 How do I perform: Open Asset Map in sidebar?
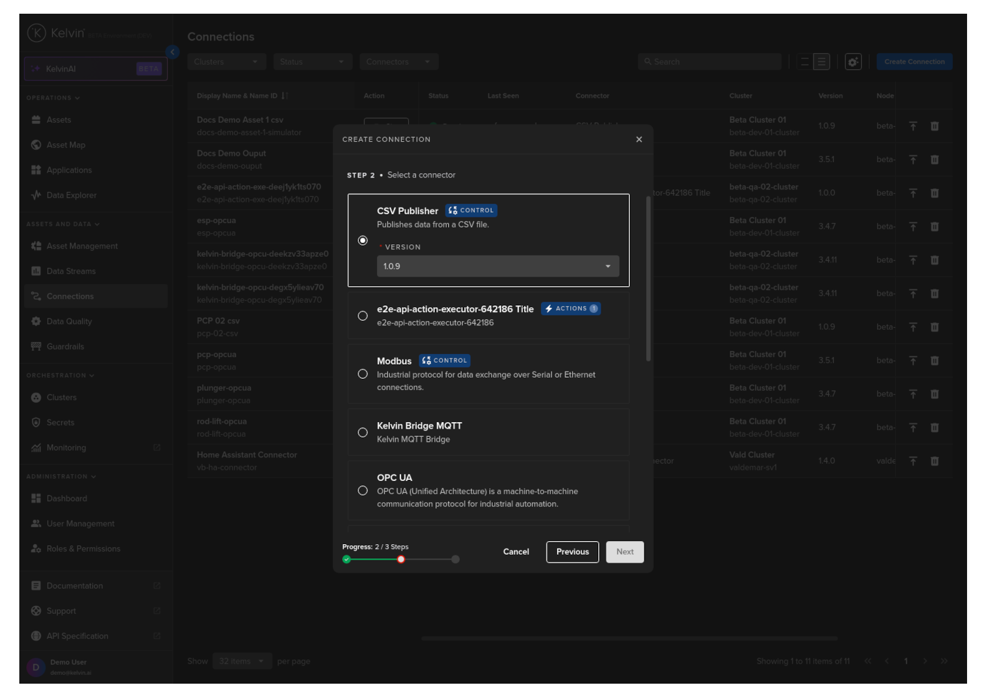(x=65, y=145)
